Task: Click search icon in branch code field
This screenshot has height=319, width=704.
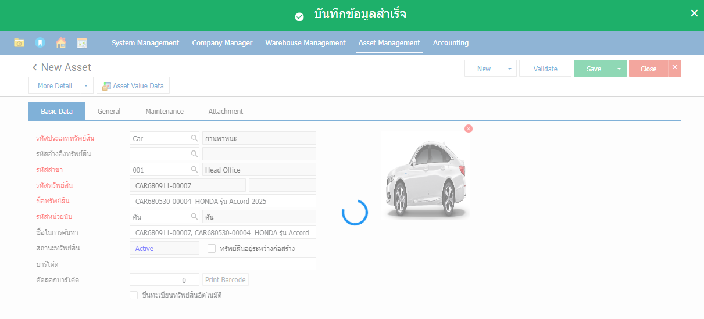Action: (194, 170)
